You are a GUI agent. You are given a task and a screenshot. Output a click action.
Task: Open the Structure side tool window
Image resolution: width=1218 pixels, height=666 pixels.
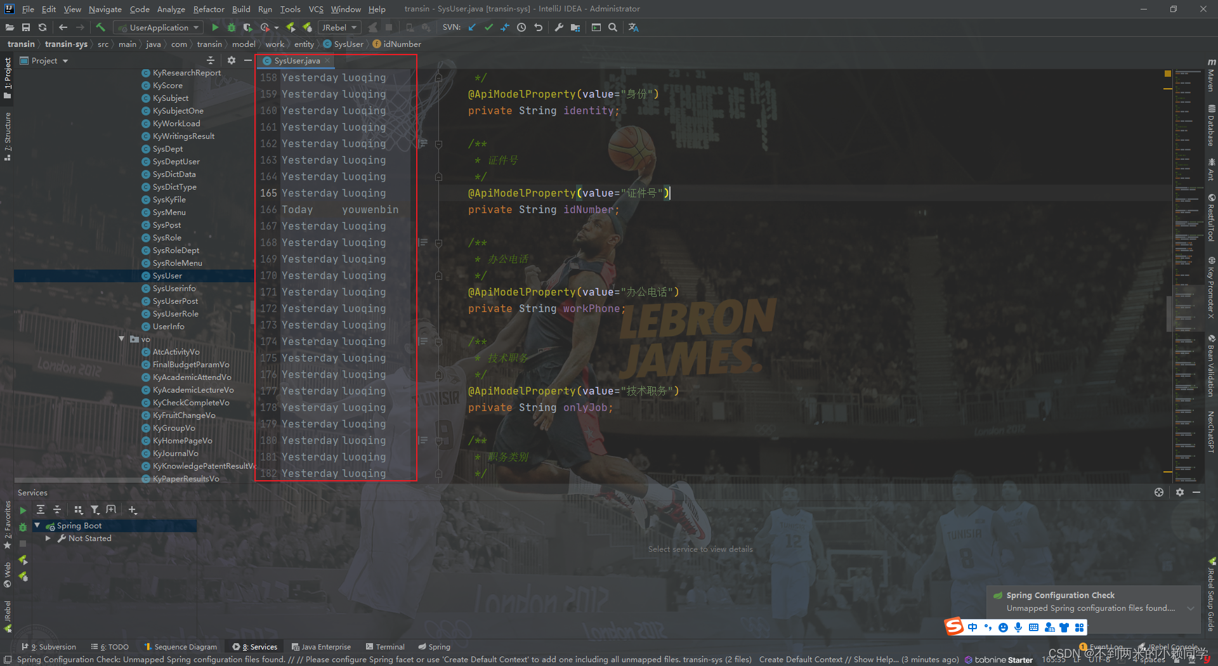click(x=8, y=136)
